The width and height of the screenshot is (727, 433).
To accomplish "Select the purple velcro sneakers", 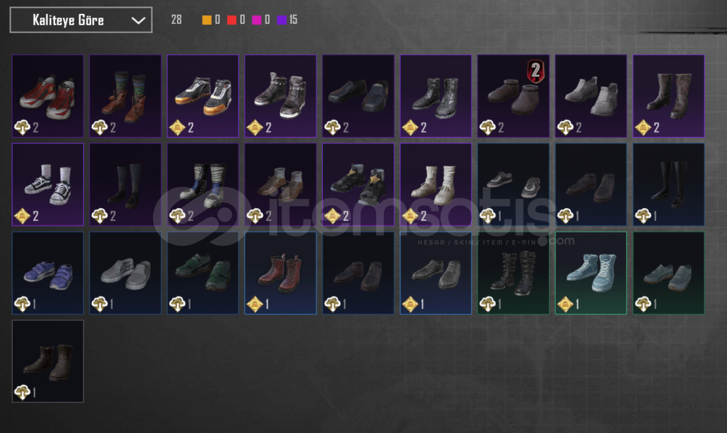I will click(x=48, y=273).
